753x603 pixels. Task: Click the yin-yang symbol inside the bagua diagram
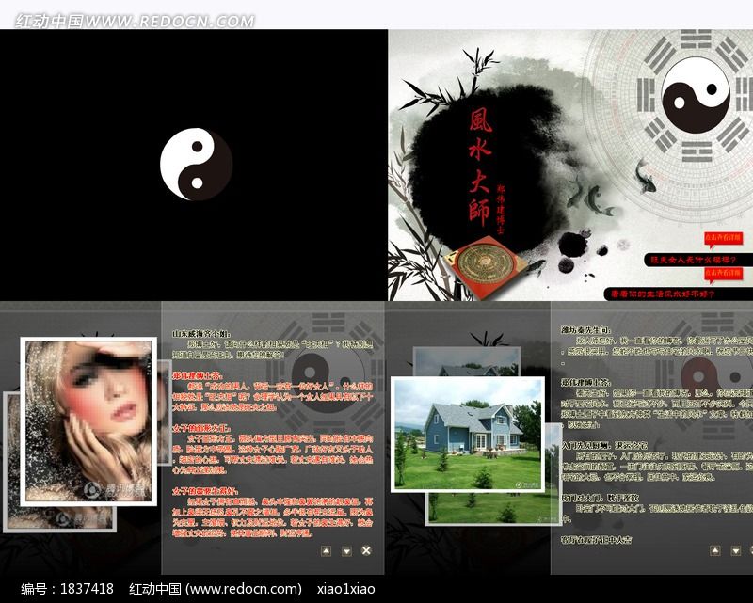coord(695,97)
